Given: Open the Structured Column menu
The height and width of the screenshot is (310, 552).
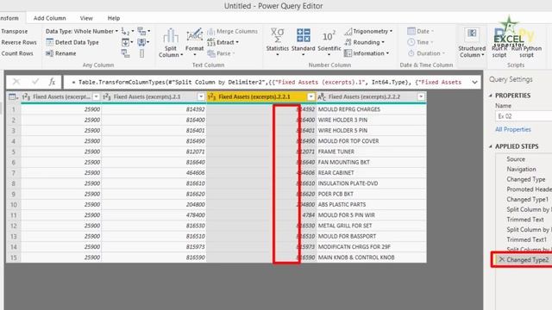Looking at the screenshot, I should click(x=472, y=42).
